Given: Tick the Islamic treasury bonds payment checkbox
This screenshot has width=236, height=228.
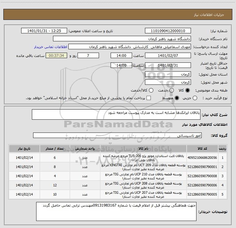Looking at the screenshot, I should 149,98.
